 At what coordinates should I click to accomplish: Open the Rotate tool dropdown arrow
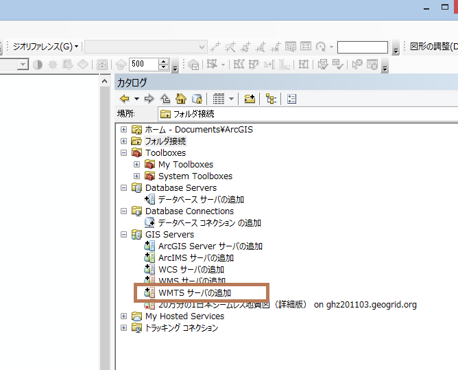click(x=331, y=47)
